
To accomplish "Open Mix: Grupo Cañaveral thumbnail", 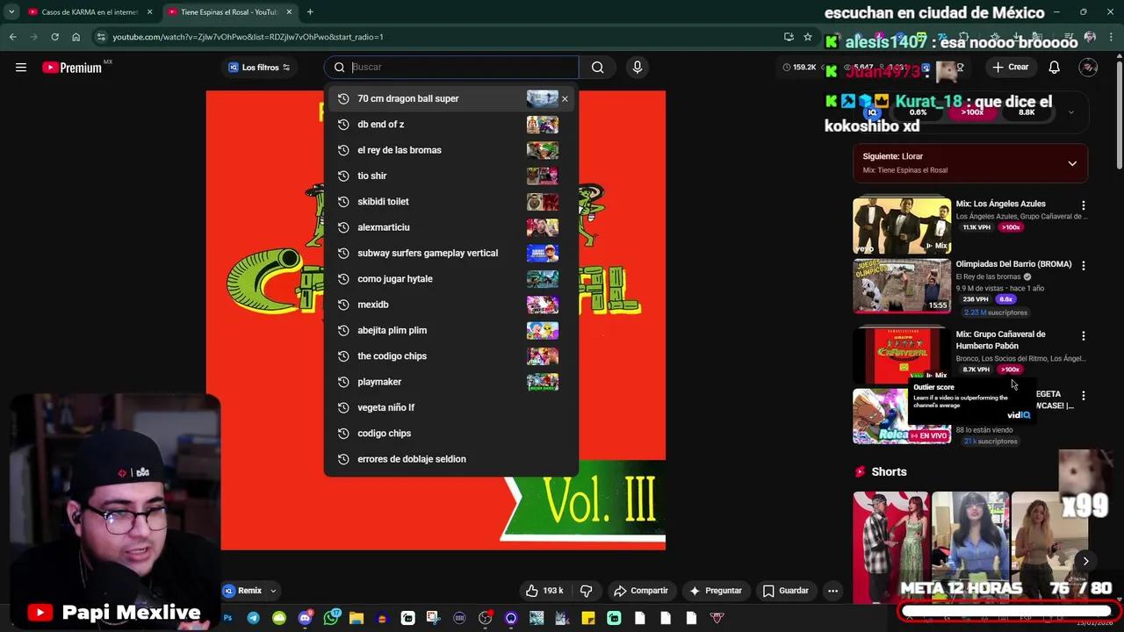I will [x=902, y=356].
